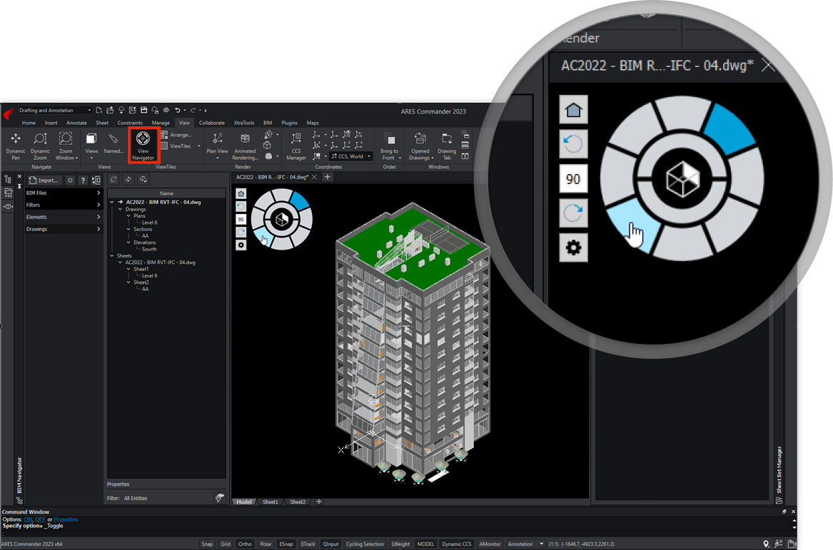Click the Cycling Selection status button
Image resolution: width=833 pixels, height=550 pixels.
coord(365,544)
